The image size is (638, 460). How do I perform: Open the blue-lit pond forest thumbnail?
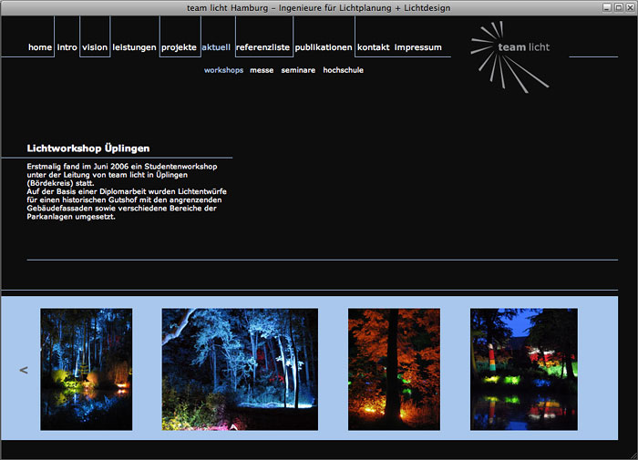coord(87,369)
